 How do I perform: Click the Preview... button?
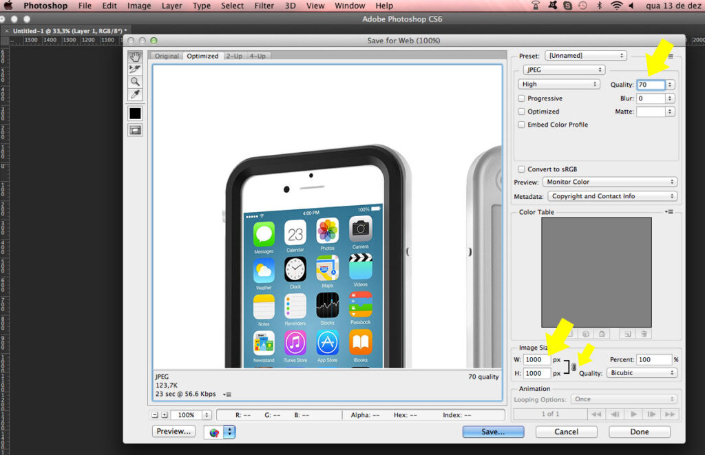pyautogui.click(x=173, y=431)
